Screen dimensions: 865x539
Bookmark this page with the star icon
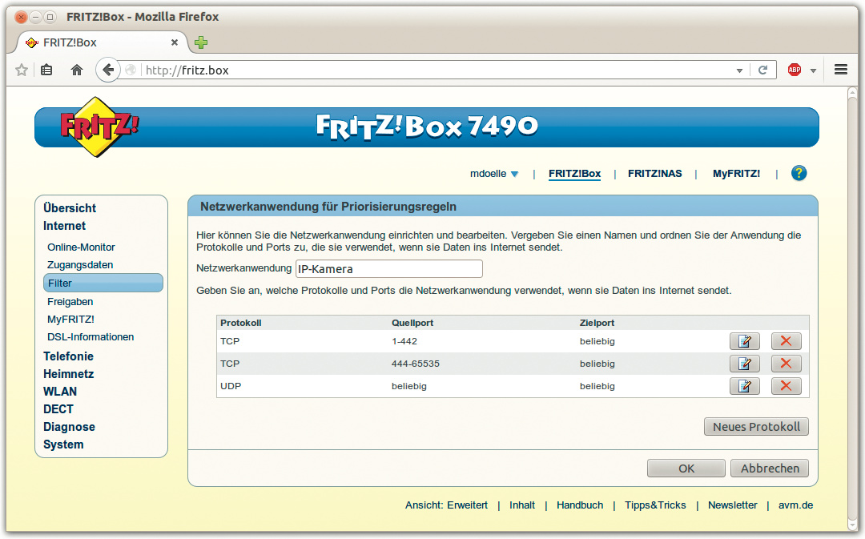pyautogui.click(x=22, y=70)
